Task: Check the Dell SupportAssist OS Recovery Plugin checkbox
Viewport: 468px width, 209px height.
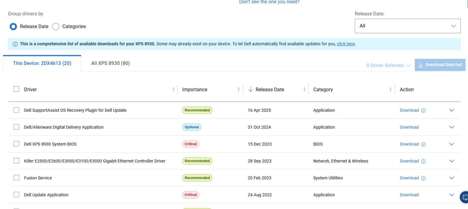Action: (16, 110)
